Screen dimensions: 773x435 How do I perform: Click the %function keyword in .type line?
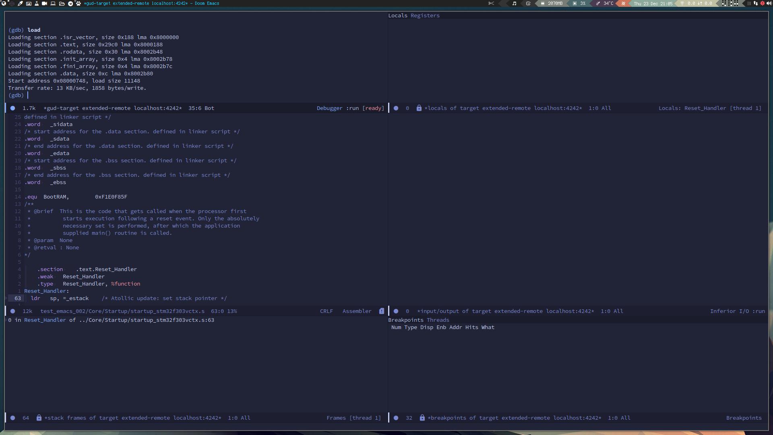(126, 284)
